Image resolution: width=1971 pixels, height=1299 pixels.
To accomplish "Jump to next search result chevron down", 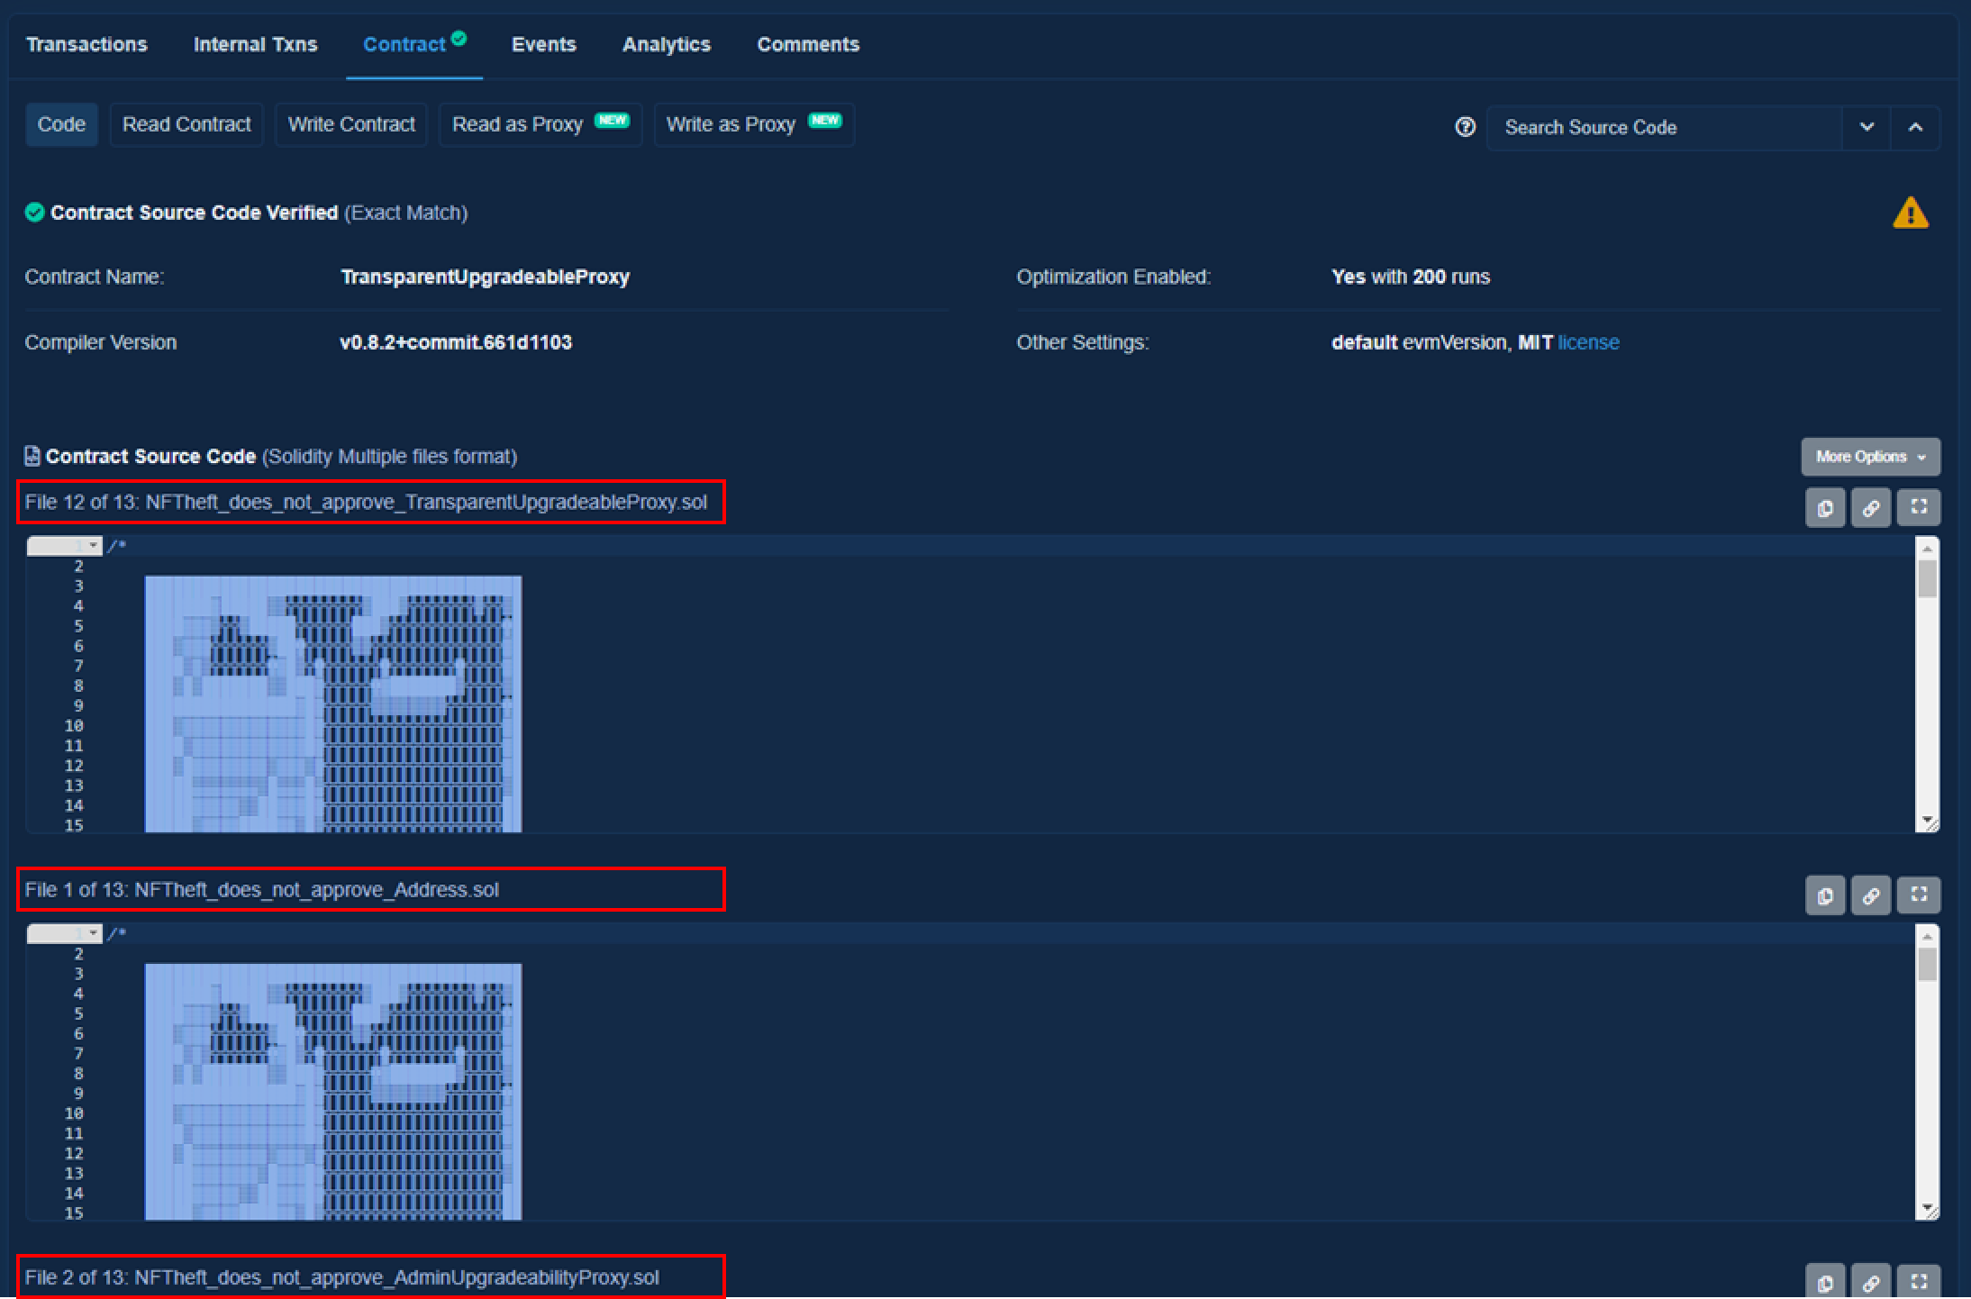I will pos(1867,127).
